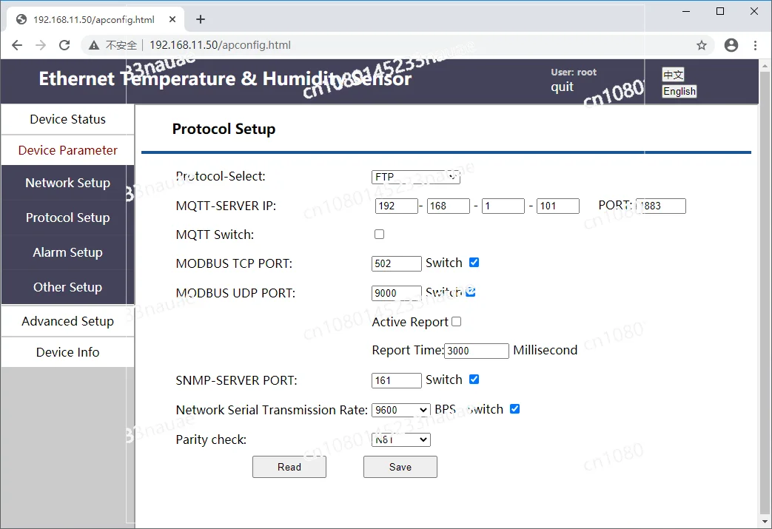Click the browser forward arrow
The height and width of the screenshot is (529, 772).
(x=41, y=45)
